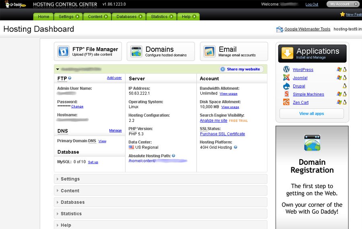The height and width of the screenshot is (229, 362).
Task: Click the Simple Machines application link
Action: click(309, 94)
